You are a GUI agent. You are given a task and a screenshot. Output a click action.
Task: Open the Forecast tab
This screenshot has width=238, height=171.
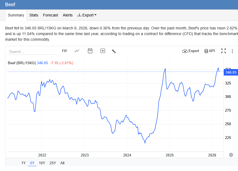tap(50, 15)
